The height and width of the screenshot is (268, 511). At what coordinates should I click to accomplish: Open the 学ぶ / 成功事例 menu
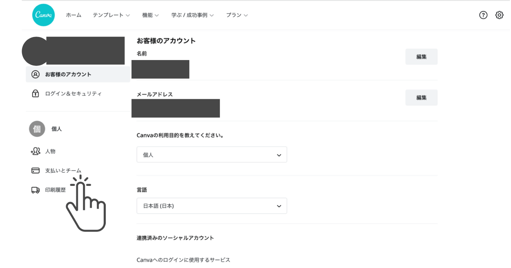click(192, 15)
